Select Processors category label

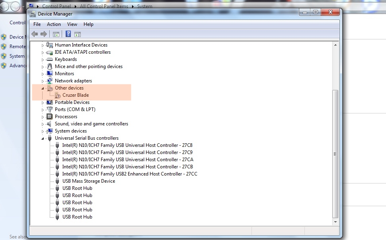66,117
